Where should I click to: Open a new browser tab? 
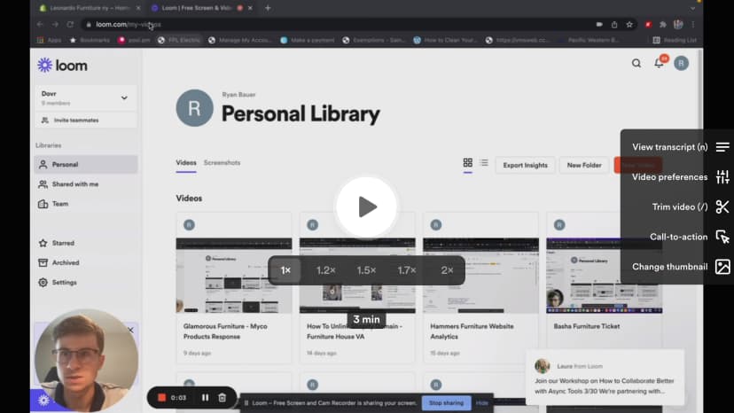(268, 8)
